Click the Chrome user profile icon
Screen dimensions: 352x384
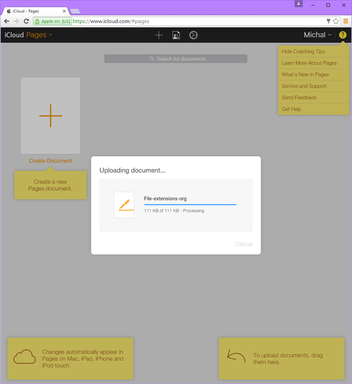pos(298,4)
